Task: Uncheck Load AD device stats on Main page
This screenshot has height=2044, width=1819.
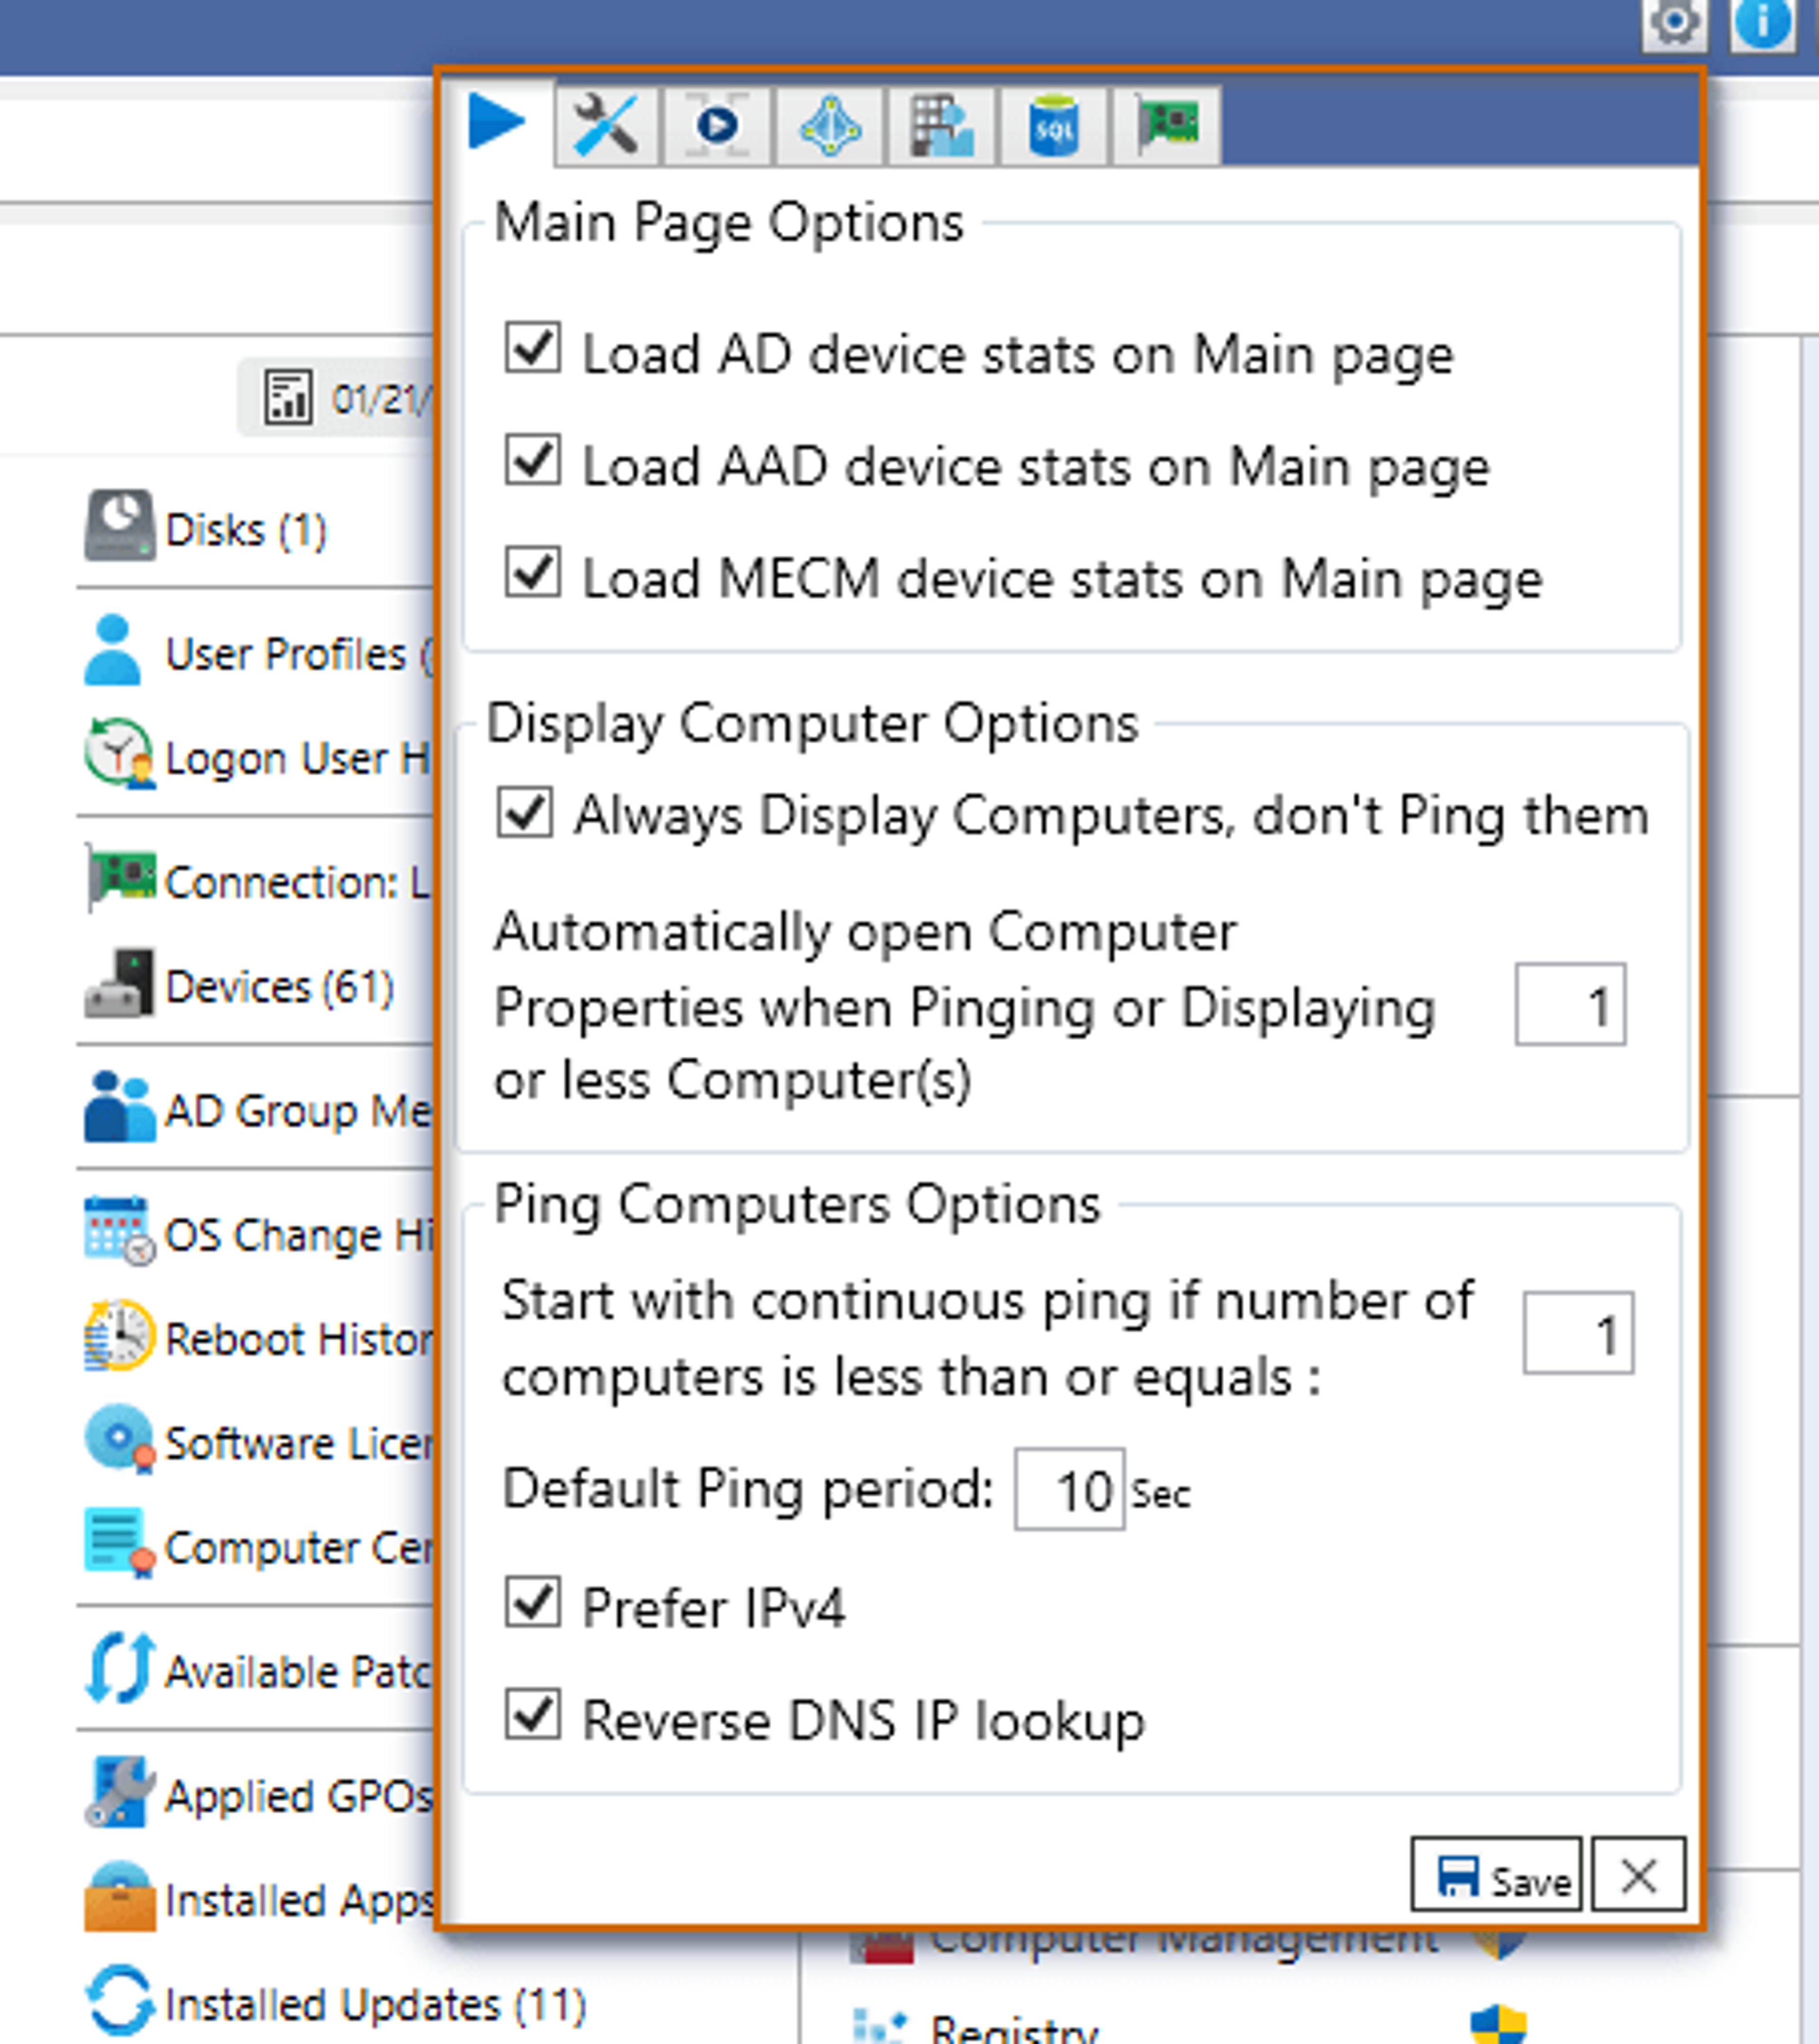Action: 532,348
